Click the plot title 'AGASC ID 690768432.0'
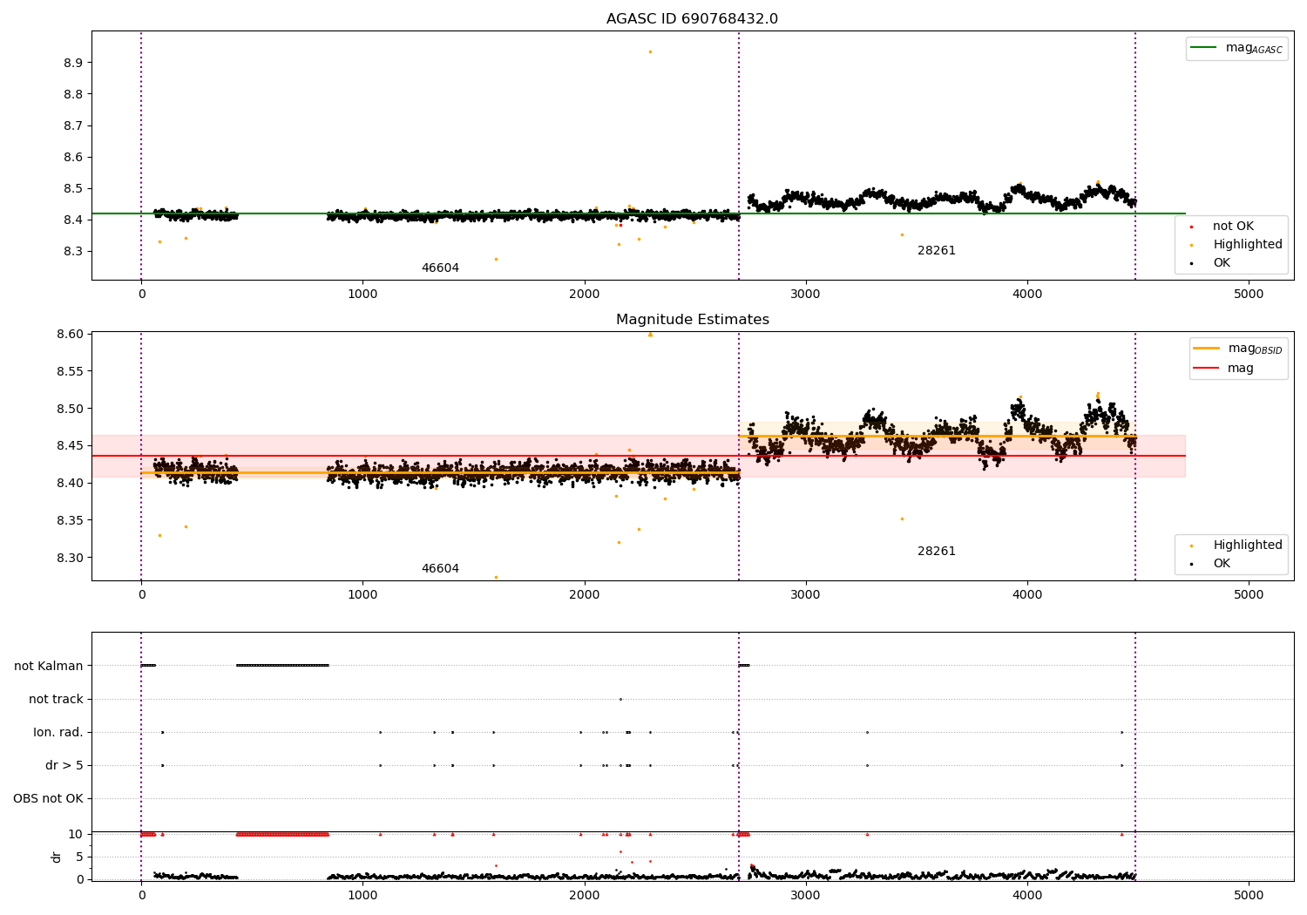This screenshot has height=915, width=1307. pyautogui.click(x=692, y=19)
